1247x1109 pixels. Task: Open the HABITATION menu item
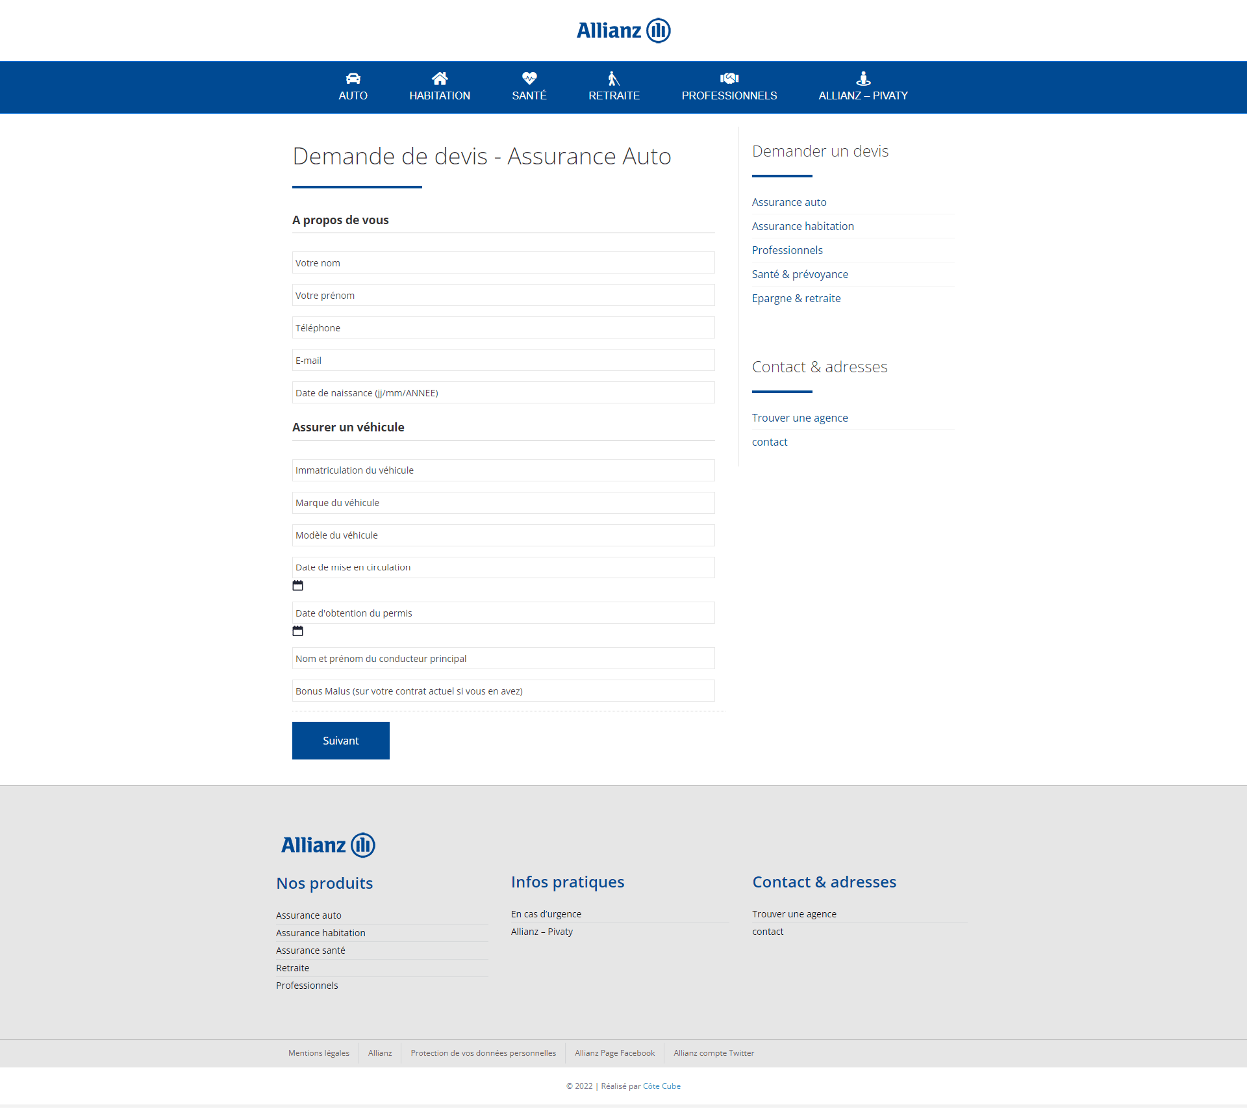coord(440,96)
